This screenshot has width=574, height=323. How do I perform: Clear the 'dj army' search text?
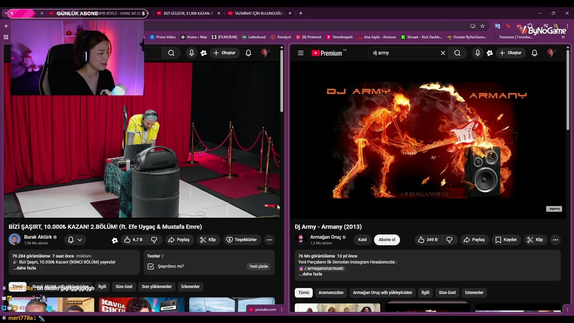point(443,53)
